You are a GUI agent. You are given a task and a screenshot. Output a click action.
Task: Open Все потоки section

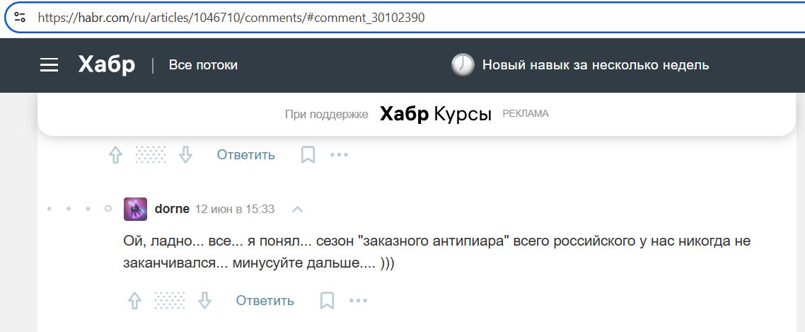point(203,65)
